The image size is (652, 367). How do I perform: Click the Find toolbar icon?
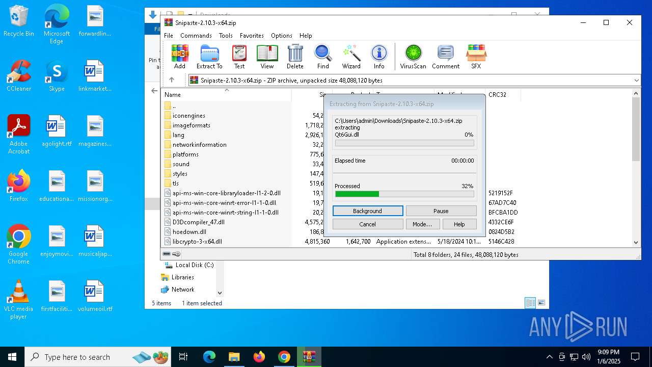[x=323, y=57]
